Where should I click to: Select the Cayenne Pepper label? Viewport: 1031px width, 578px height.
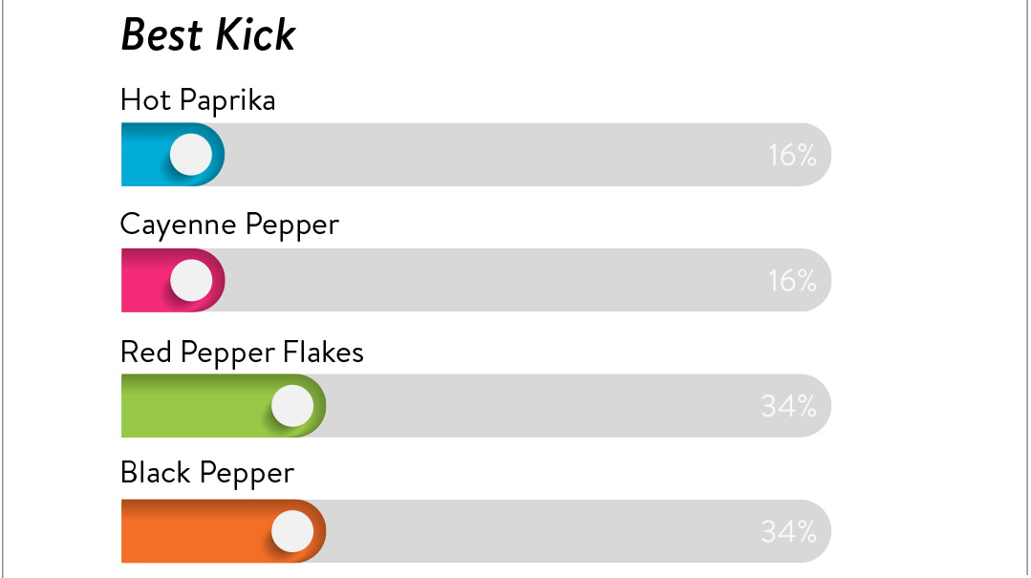tap(229, 225)
